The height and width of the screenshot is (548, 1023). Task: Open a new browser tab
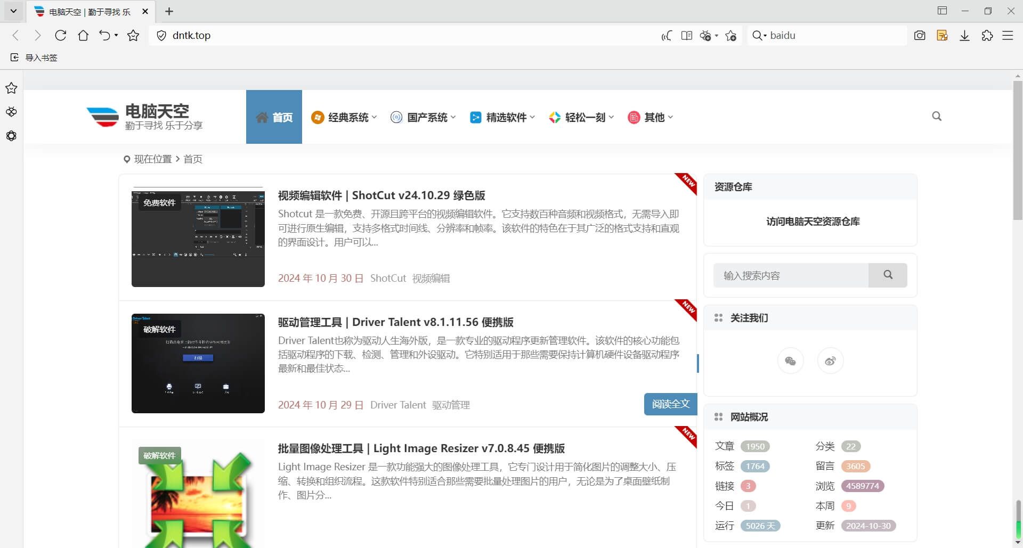[169, 11]
